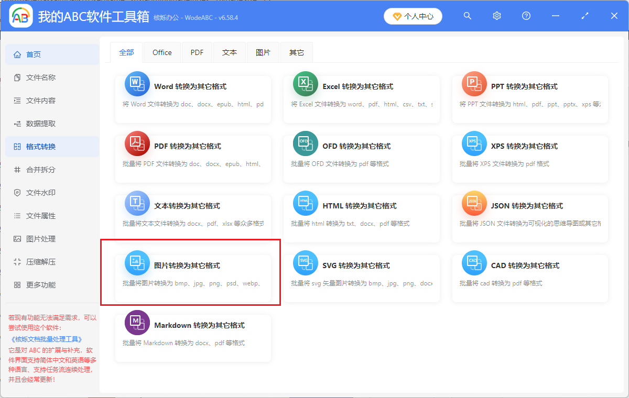Switch to the 图片 tab
Viewport: 629px width, 398px height.
click(263, 52)
